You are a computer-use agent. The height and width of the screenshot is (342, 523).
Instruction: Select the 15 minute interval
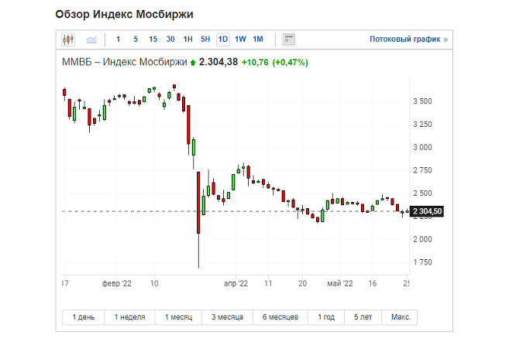click(x=153, y=39)
